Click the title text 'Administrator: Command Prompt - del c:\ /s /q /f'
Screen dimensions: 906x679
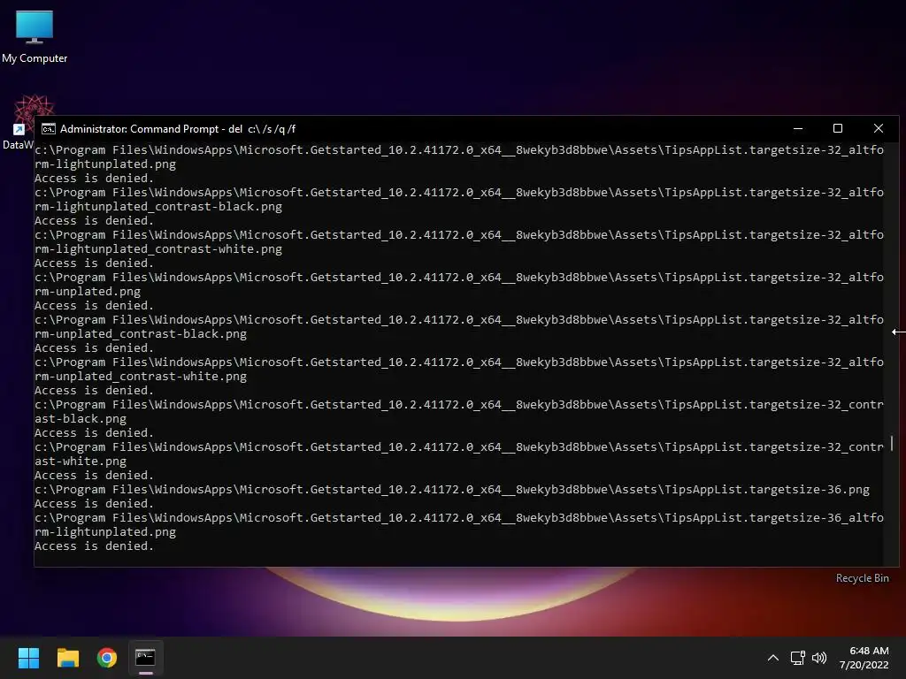(x=178, y=129)
